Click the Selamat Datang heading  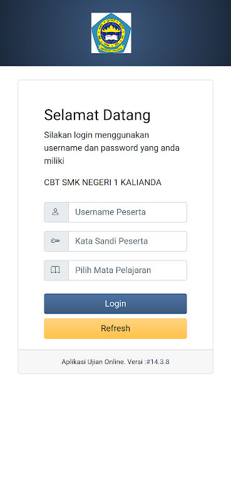click(97, 115)
